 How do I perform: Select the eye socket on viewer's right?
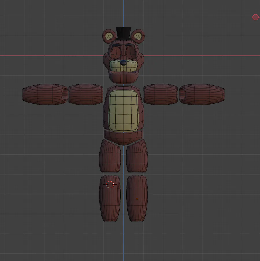pos(131,52)
